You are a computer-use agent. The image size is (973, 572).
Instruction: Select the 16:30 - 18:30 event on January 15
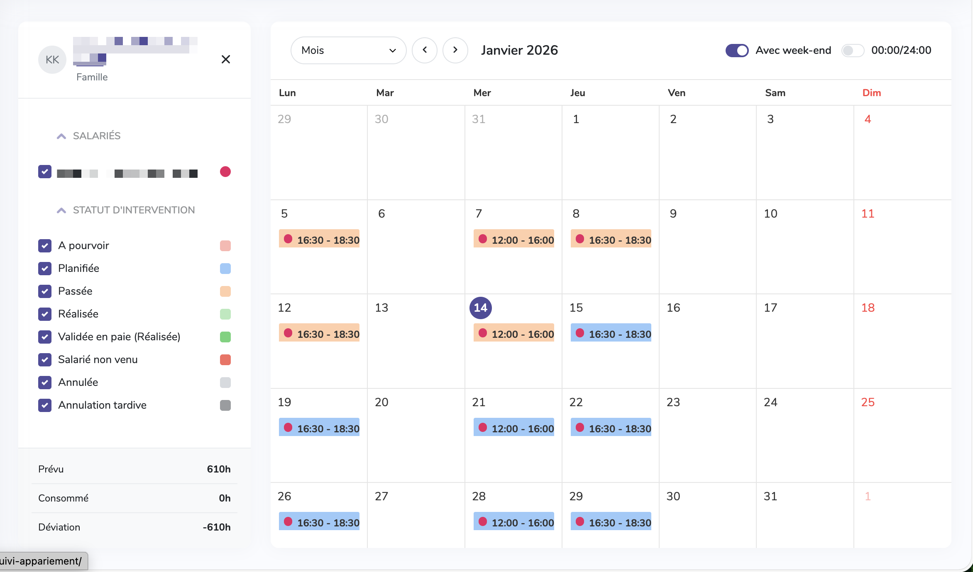point(611,333)
